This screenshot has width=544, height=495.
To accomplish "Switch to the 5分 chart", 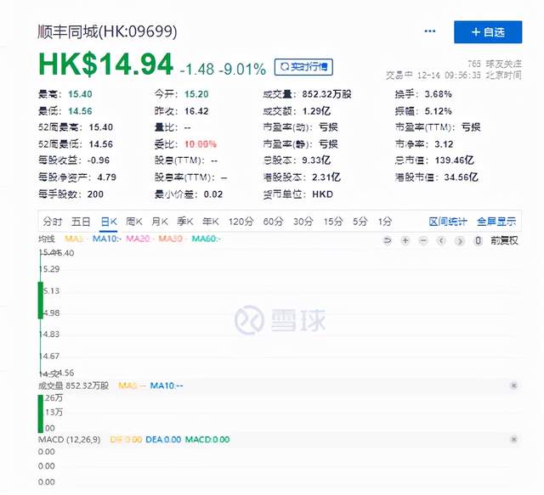I will [360, 222].
